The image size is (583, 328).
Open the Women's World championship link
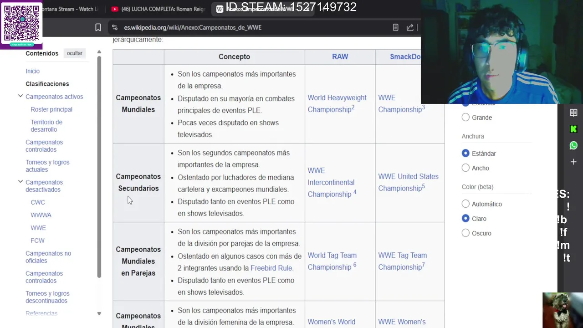click(332, 322)
